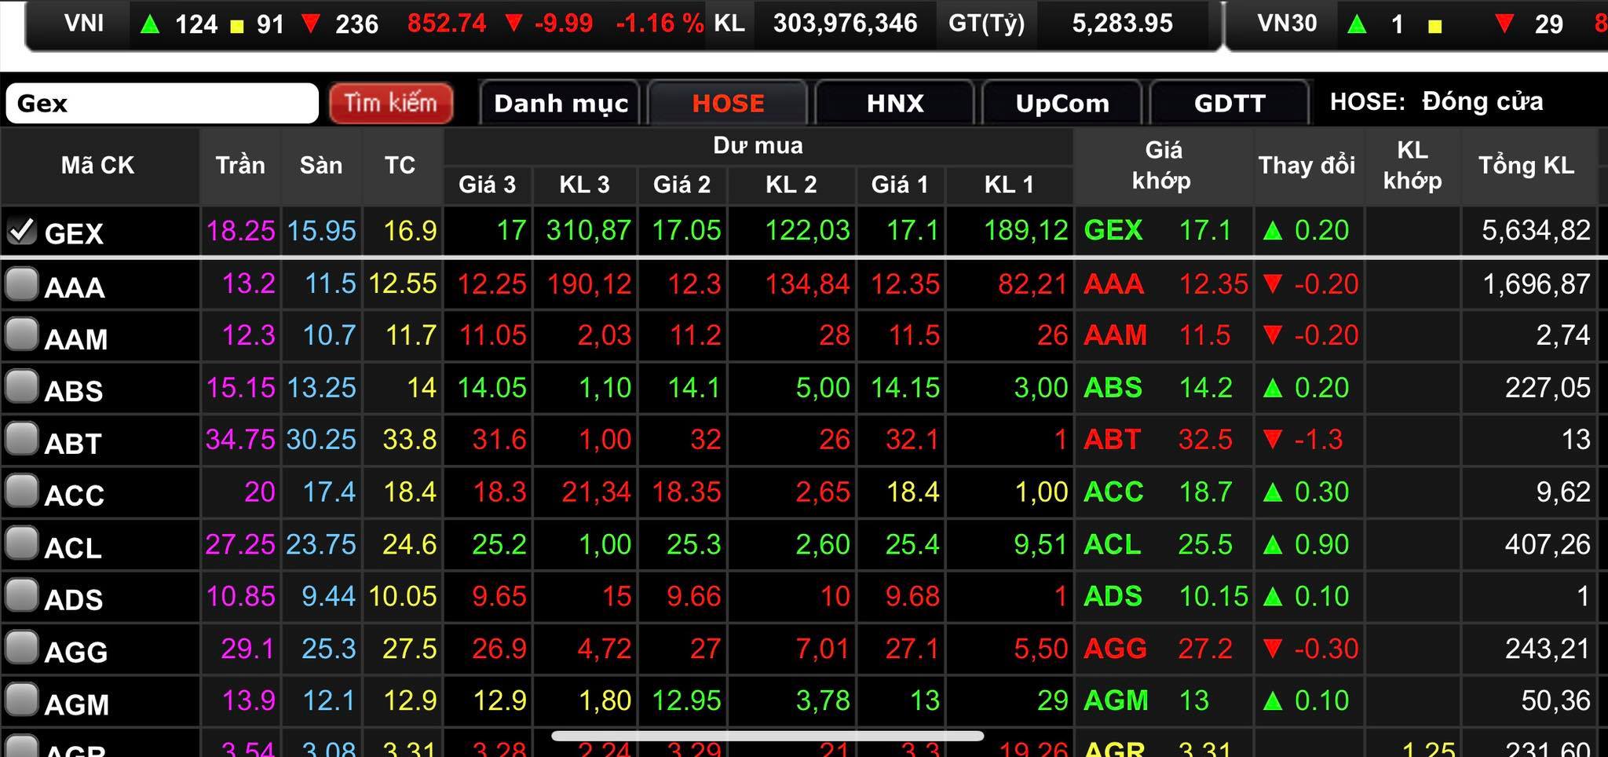Image resolution: width=1608 pixels, height=757 pixels.
Task: Click the ACC green up-arrow change icon
Action: tap(1274, 492)
